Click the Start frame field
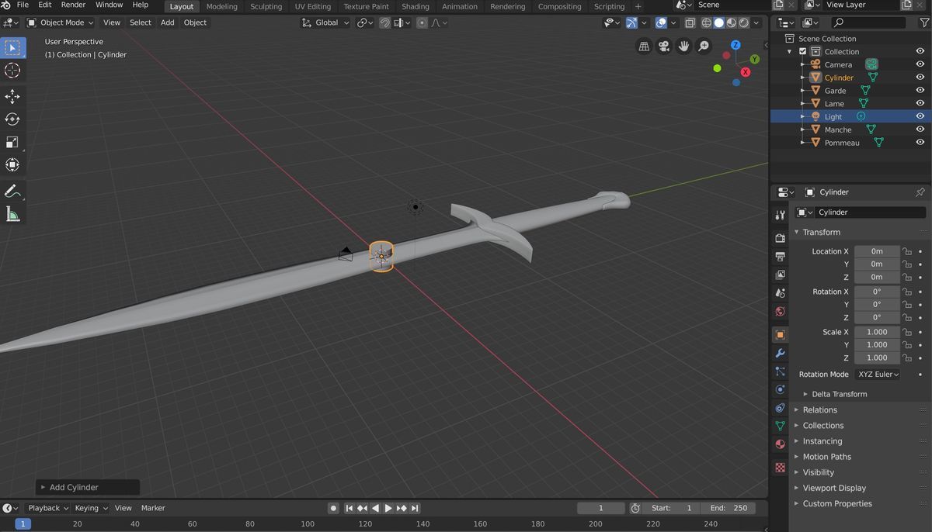932x532 pixels. pos(673,508)
